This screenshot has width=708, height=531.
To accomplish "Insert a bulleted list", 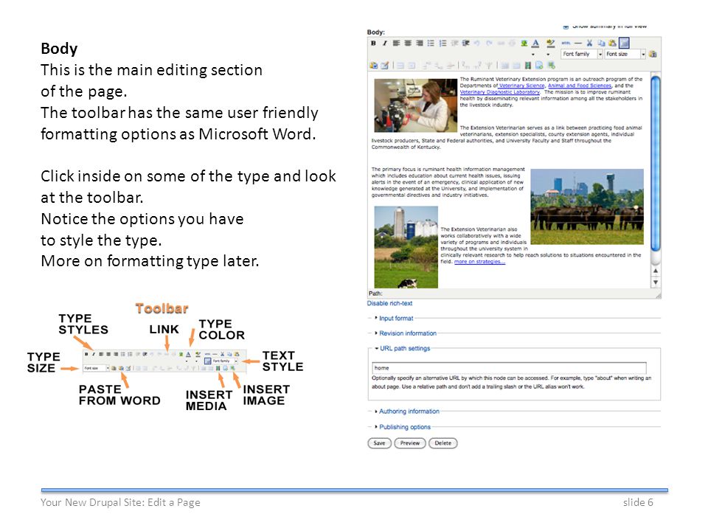I will coord(431,44).
